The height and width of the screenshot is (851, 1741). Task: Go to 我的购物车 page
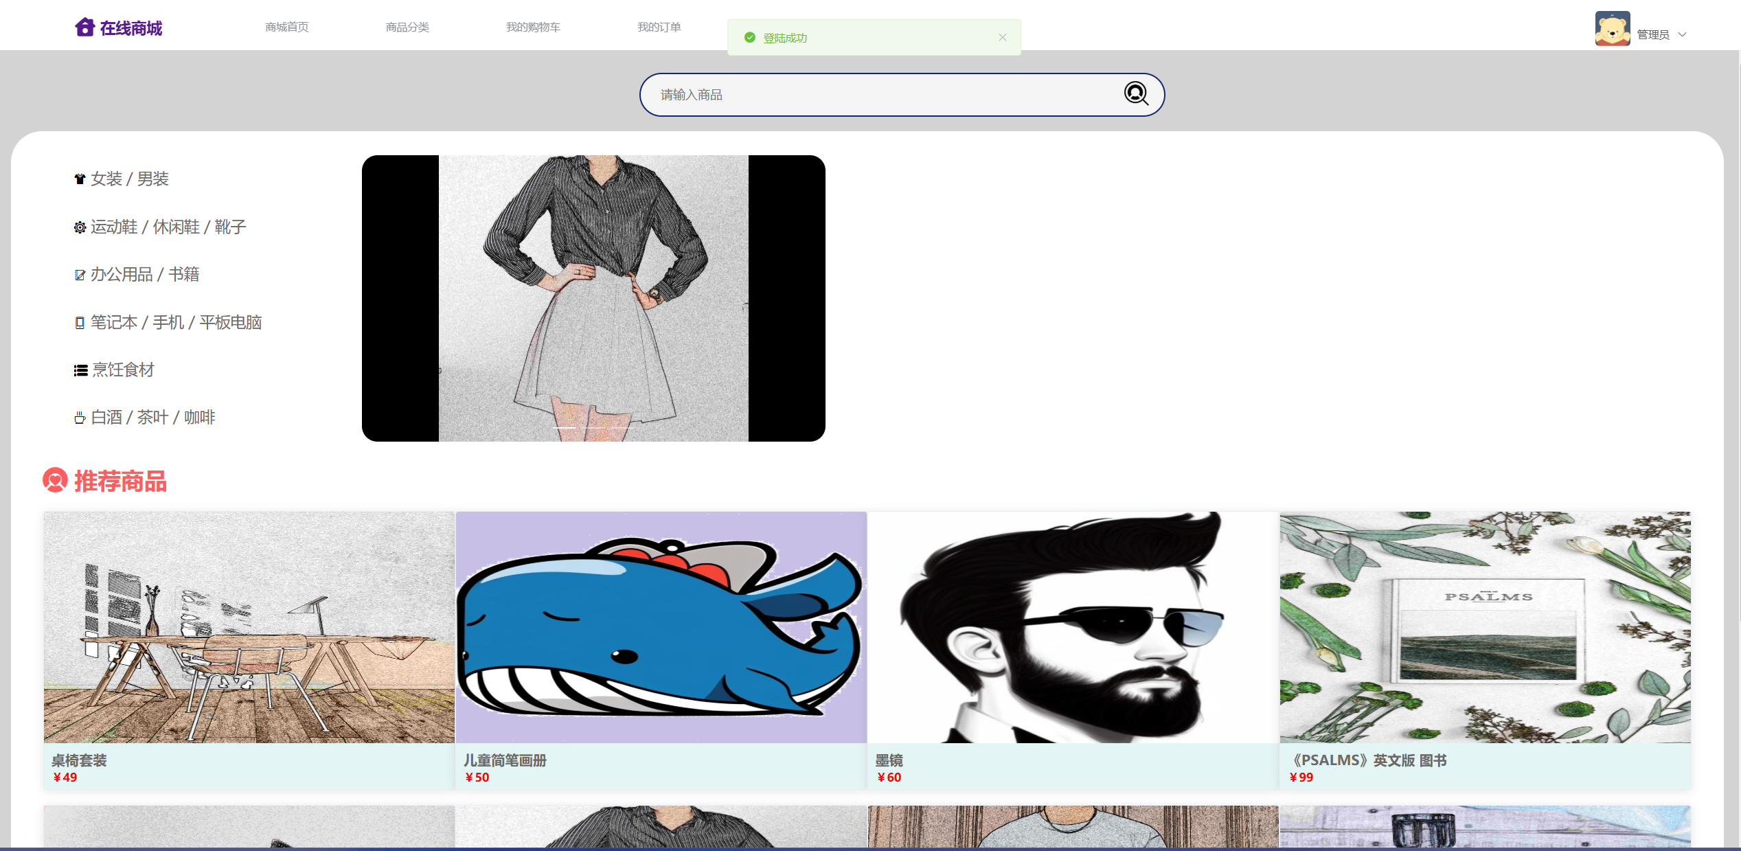533,27
